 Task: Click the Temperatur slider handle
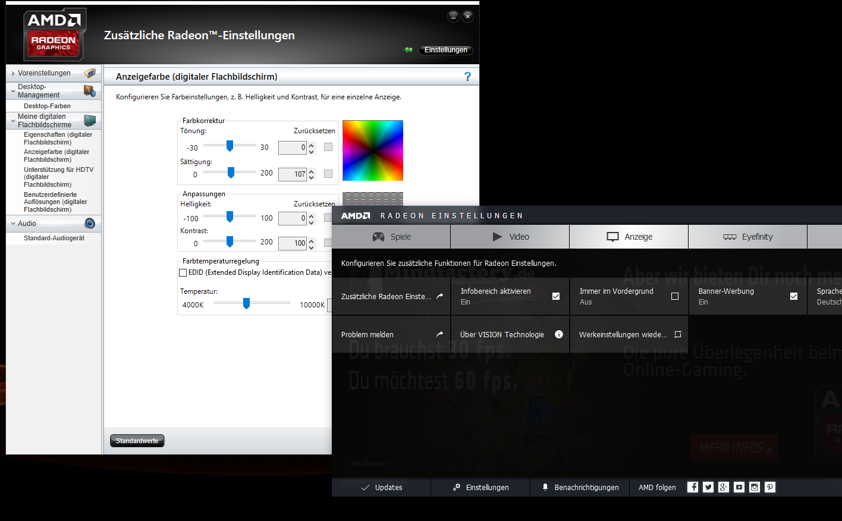[246, 303]
